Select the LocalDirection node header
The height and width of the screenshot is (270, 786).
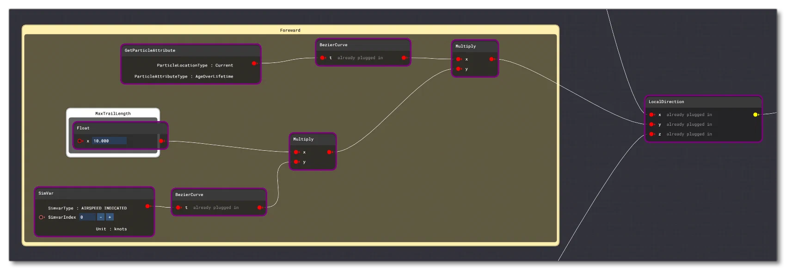703,102
